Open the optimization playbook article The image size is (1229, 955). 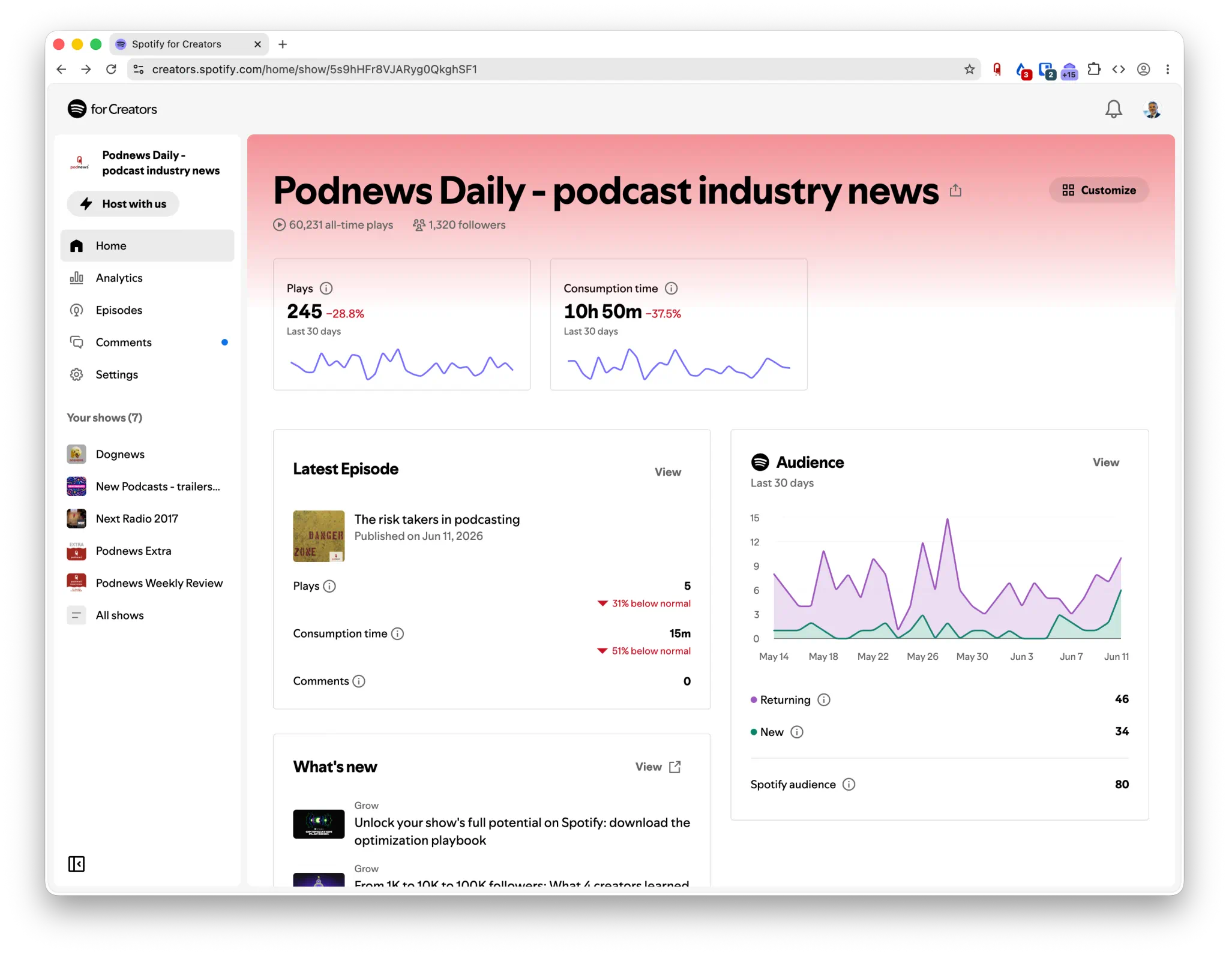click(x=522, y=831)
